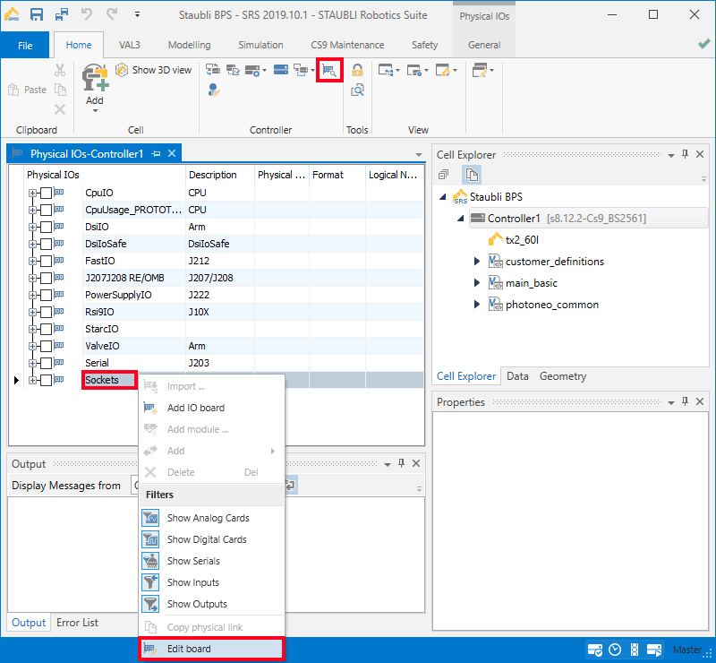Tick the Rsi9IO row checkbox
Viewport: 716px width, 663px height.
pyautogui.click(x=47, y=312)
